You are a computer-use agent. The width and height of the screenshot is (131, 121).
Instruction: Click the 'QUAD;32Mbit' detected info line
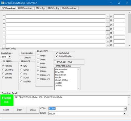point(62,80)
